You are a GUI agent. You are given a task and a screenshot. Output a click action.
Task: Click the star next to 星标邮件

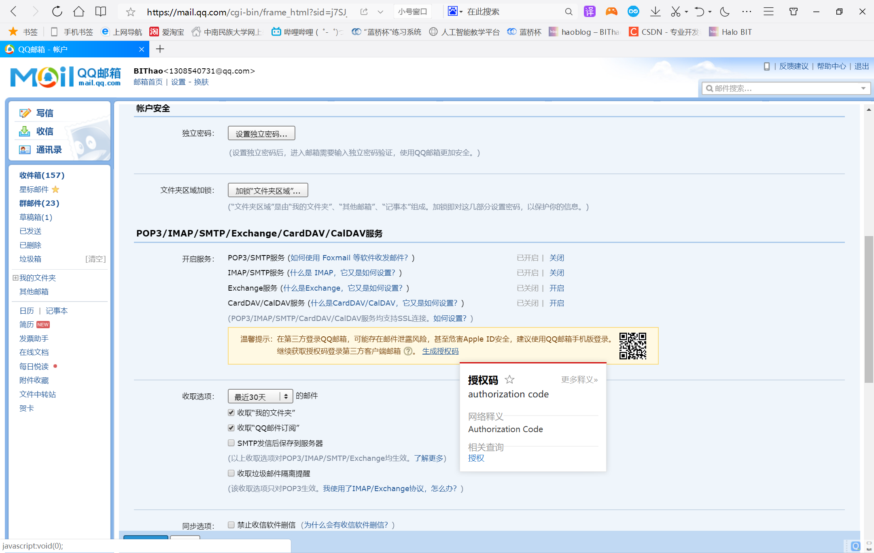coord(56,189)
